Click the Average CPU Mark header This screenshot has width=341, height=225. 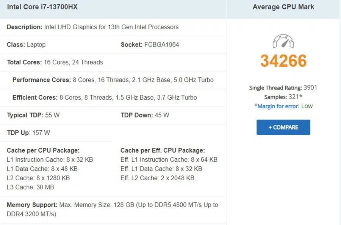click(283, 7)
